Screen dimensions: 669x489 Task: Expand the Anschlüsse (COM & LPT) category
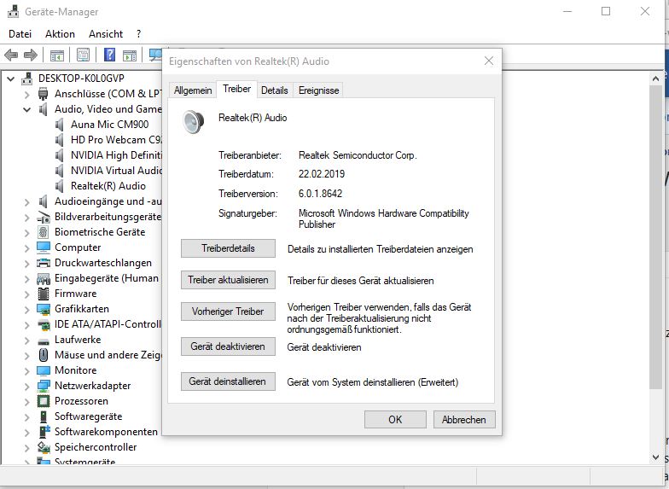(x=27, y=94)
